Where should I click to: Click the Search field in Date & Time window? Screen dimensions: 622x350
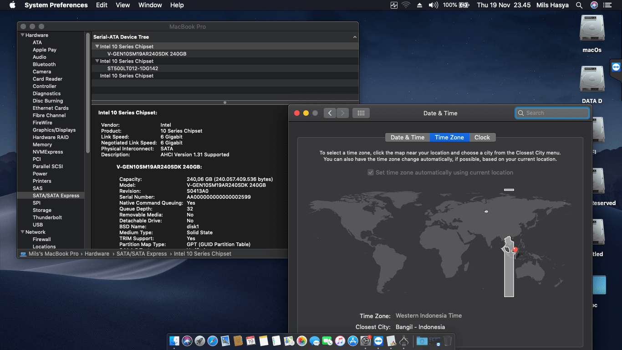point(552,113)
